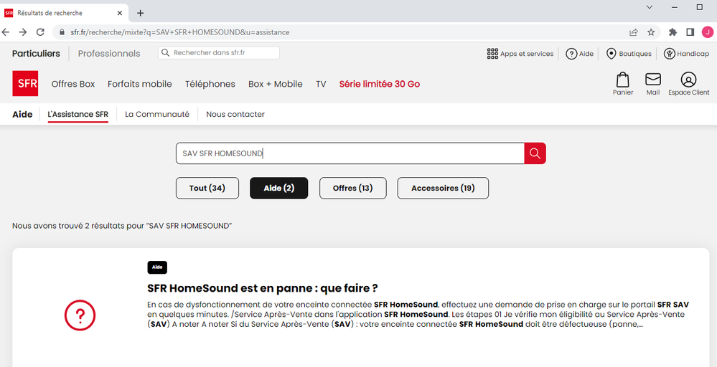
Task: Open the browser extensions puzzle icon
Action: click(673, 32)
